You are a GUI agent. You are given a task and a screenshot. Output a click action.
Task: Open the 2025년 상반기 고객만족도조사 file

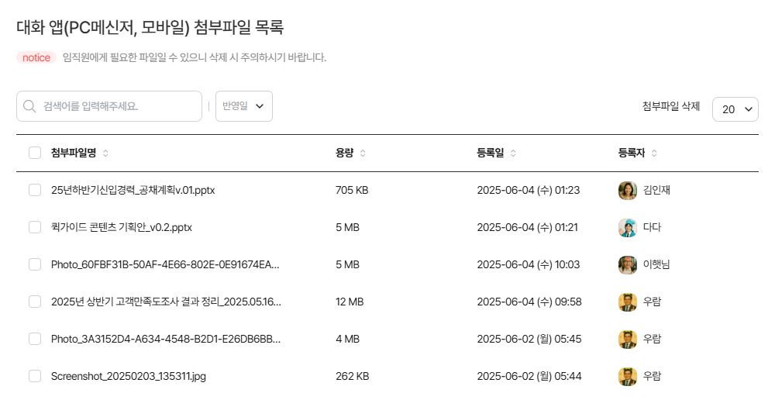166,302
